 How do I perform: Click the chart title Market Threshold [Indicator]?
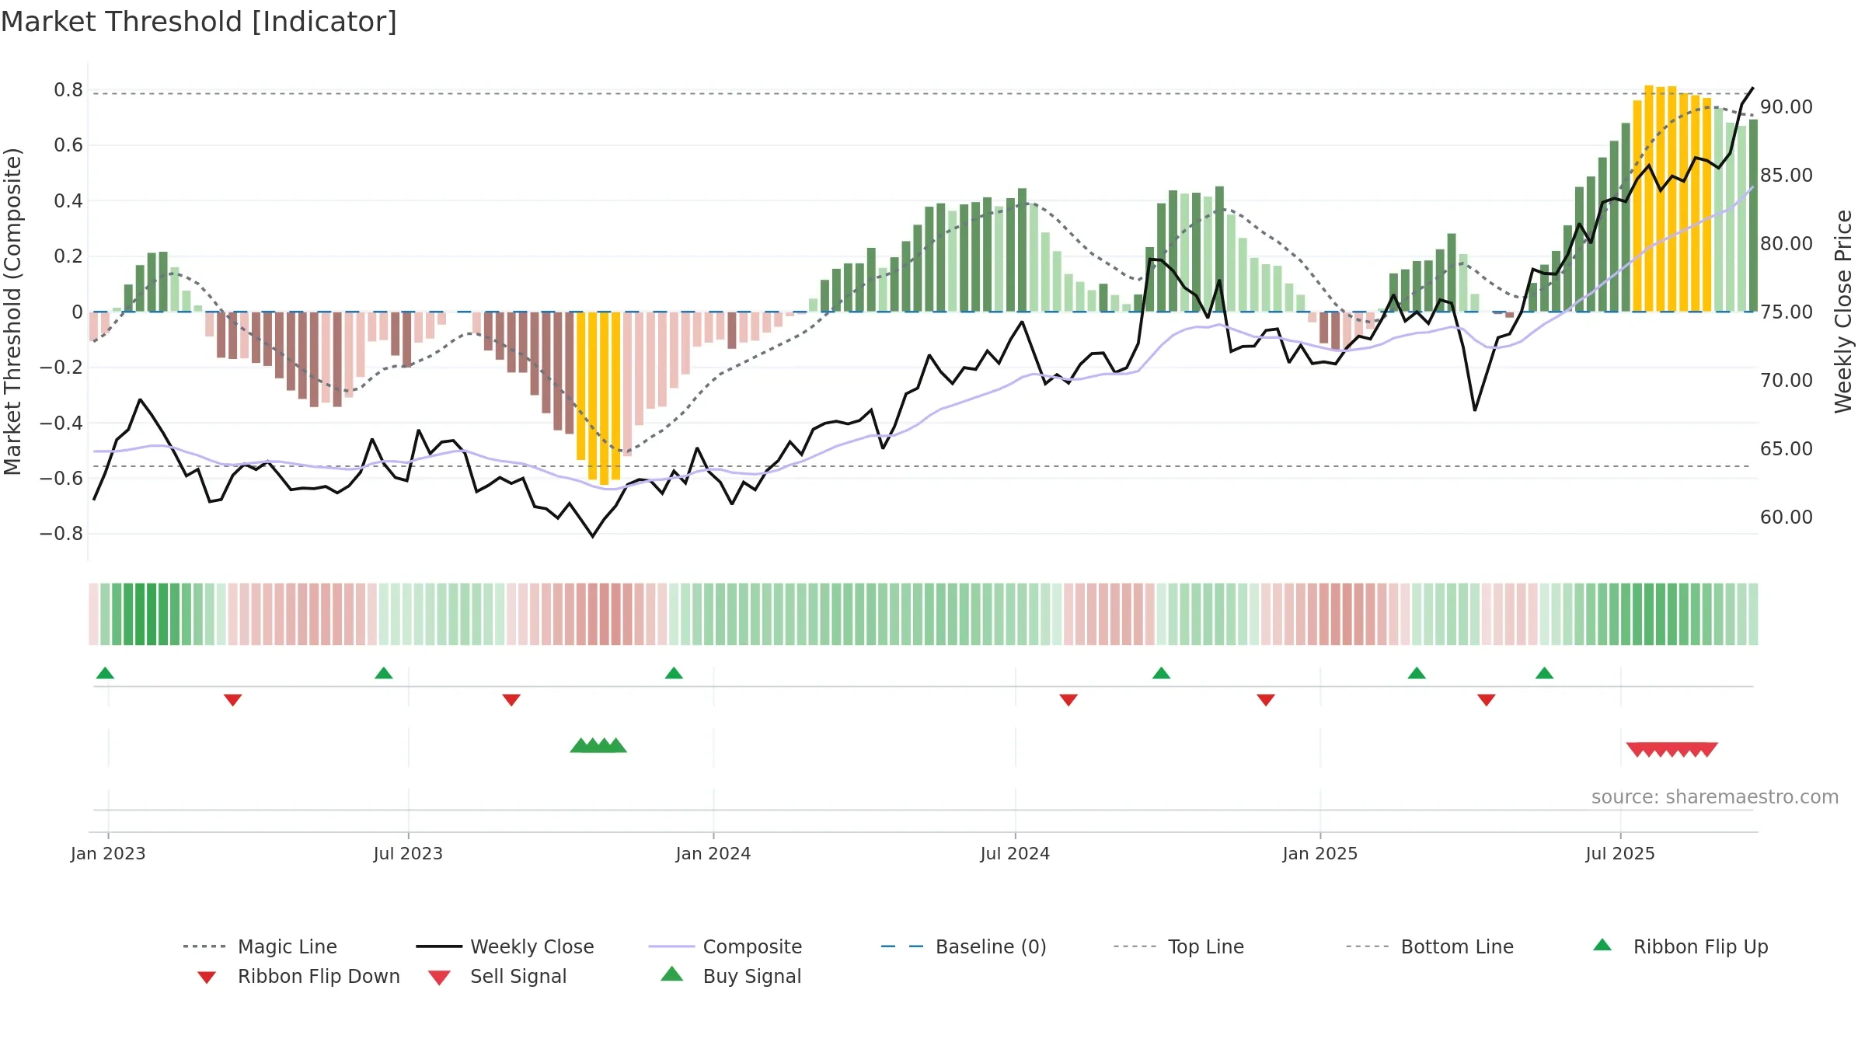coord(199,22)
